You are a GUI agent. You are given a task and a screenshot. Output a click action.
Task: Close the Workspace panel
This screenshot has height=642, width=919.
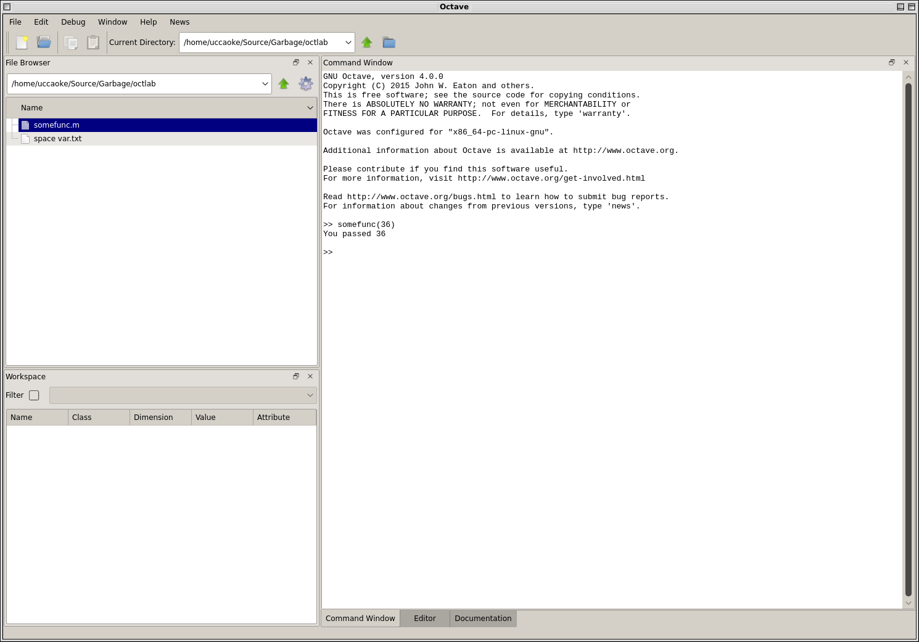310,376
